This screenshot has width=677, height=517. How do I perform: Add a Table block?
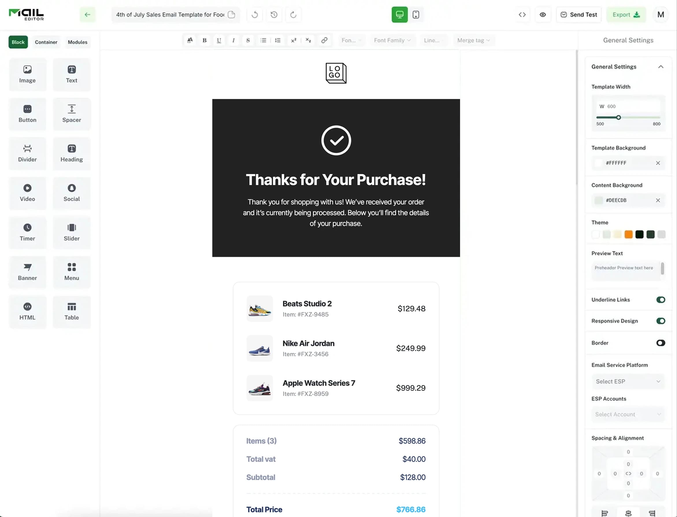pyautogui.click(x=72, y=311)
